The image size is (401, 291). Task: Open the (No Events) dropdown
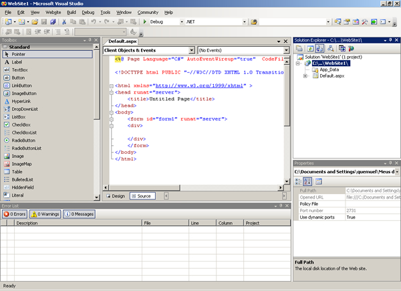pos(287,50)
